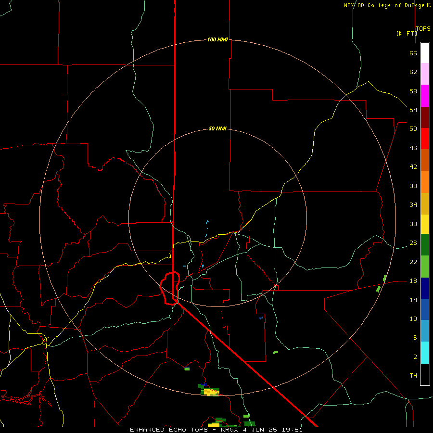Click the legend value 54

[413, 110]
